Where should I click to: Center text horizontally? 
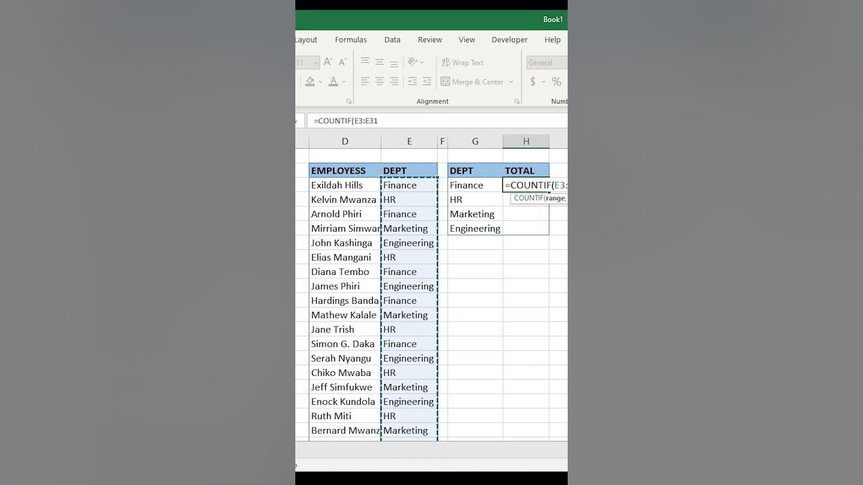(x=380, y=82)
